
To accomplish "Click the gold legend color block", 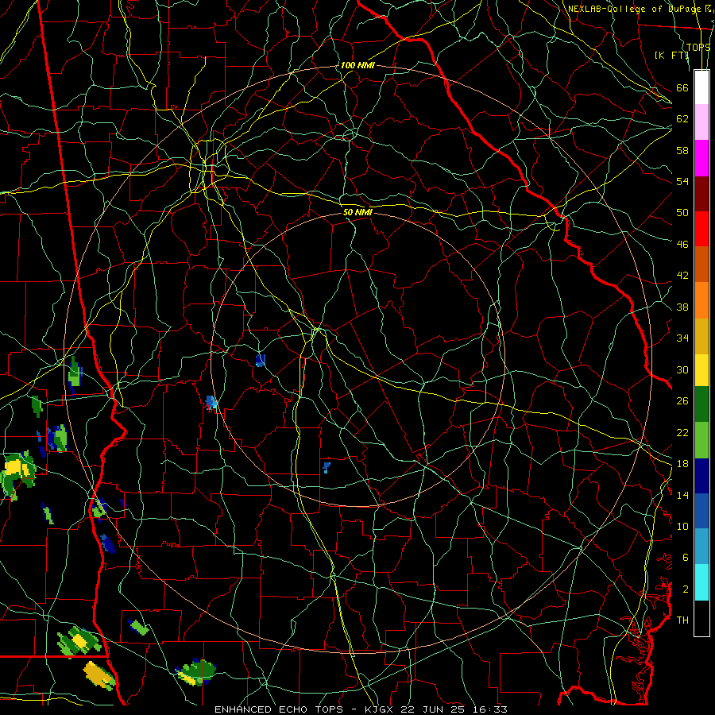I will [701, 335].
